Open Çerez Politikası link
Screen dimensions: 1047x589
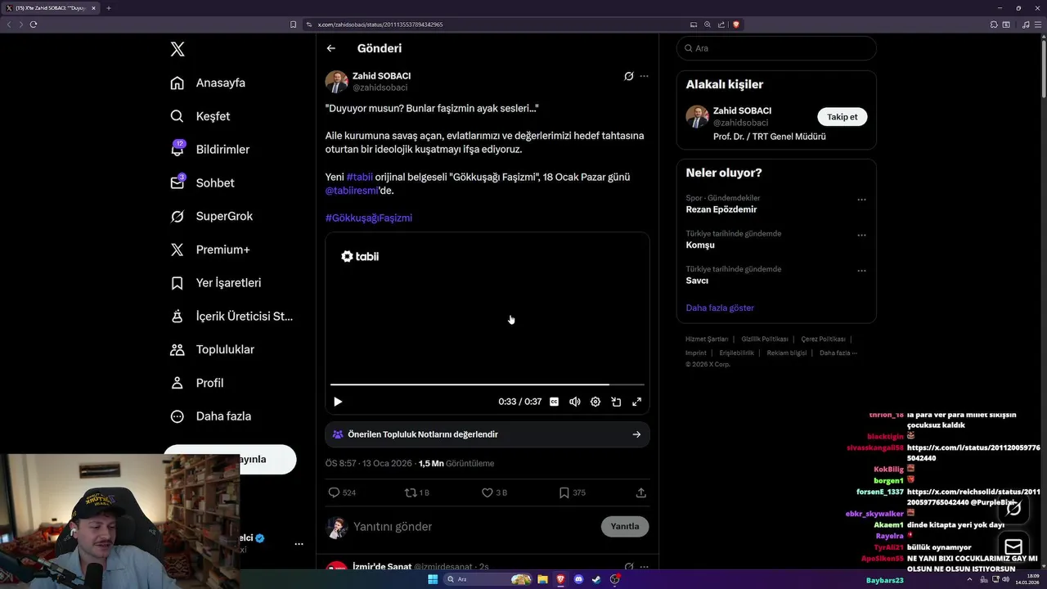tap(823, 339)
